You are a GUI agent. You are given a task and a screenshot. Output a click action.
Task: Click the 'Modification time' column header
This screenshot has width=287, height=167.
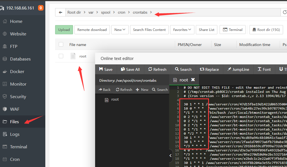[255, 45]
